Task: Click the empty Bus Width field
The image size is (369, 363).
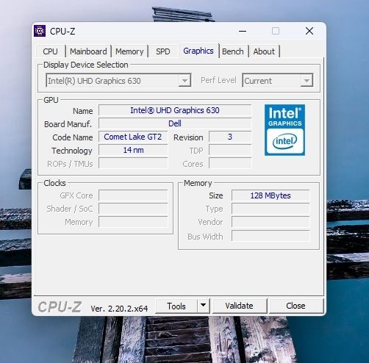Action: pyautogui.click(x=271, y=236)
